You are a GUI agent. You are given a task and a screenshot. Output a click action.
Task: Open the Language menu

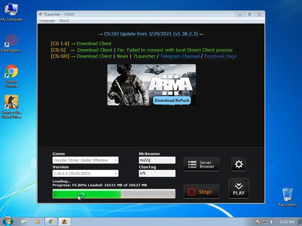point(47,21)
